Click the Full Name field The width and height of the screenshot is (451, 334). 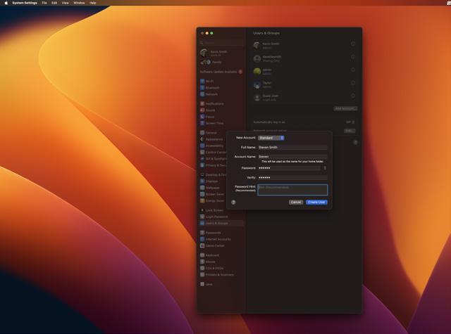click(x=292, y=148)
